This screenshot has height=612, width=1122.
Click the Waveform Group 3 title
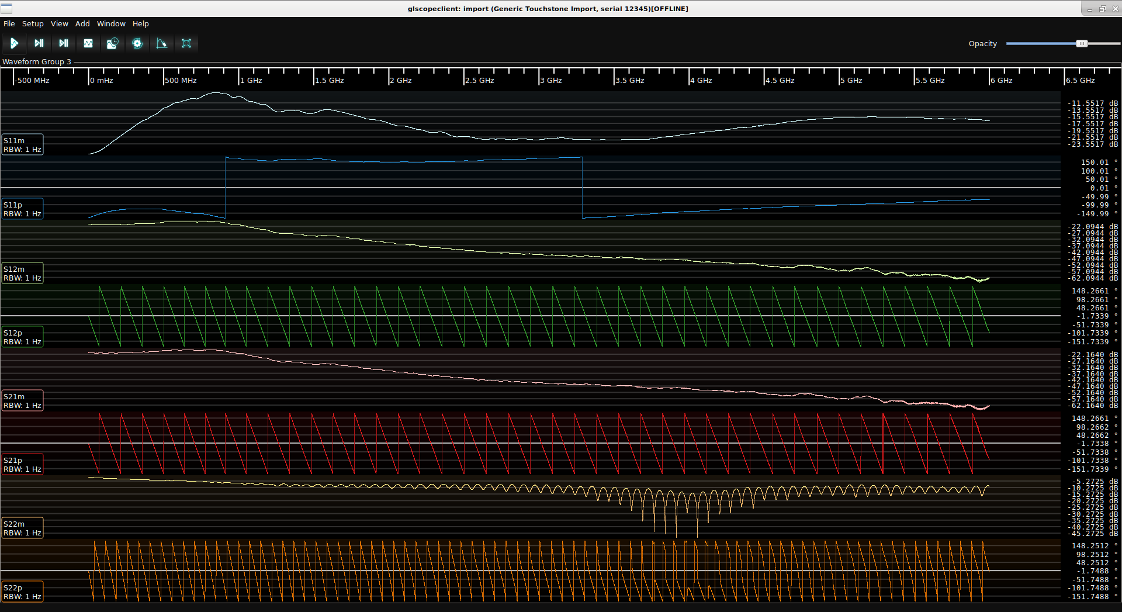click(37, 61)
